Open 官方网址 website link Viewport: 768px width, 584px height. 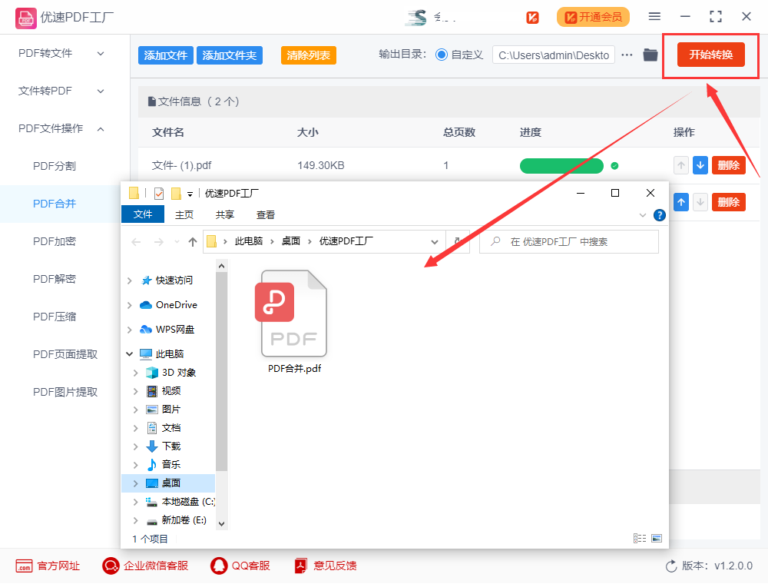coord(48,566)
